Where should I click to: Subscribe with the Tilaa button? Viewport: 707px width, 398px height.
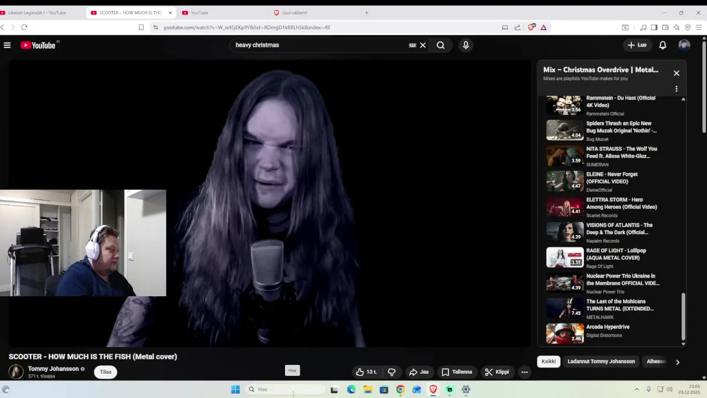[105, 372]
